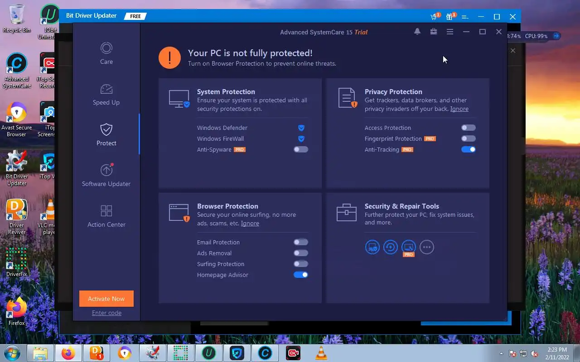The height and width of the screenshot is (362, 580).
Task: Open the notification bell in Advanced SystemCare
Action: (x=417, y=32)
